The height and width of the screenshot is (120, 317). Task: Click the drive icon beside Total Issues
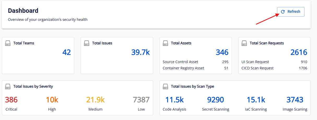point(87,43)
